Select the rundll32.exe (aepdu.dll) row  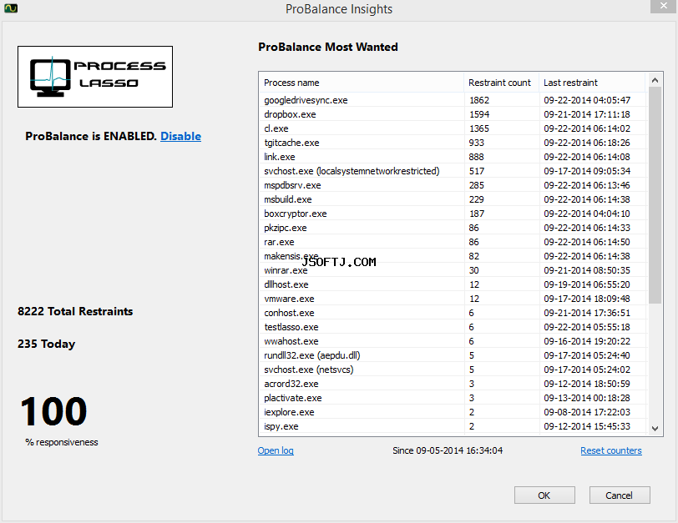click(x=453, y=355)
